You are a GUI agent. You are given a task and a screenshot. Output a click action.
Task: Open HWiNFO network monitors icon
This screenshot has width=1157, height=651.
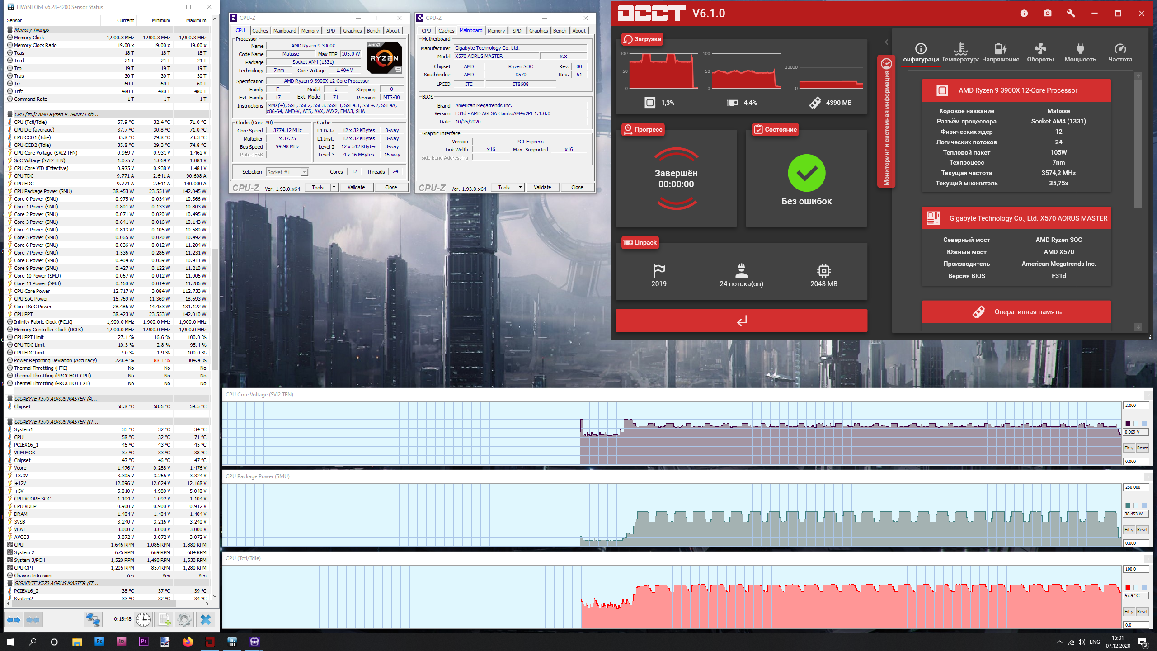coord(93,619)
